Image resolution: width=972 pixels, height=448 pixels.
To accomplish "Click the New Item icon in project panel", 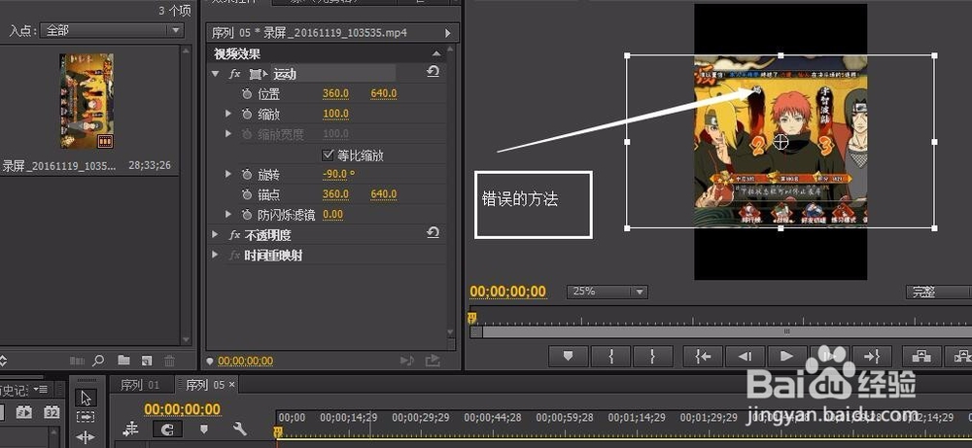I will tap(147, 360).
